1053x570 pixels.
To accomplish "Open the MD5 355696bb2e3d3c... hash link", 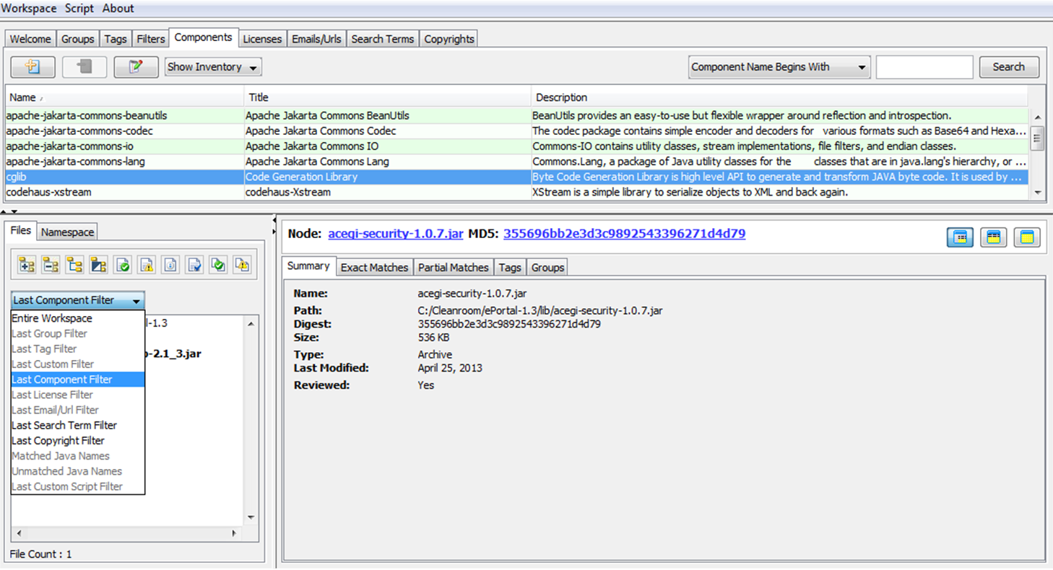I will 624,234.
